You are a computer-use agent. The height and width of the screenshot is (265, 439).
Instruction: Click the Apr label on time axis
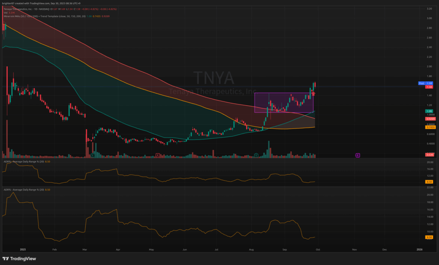[118, 249]
